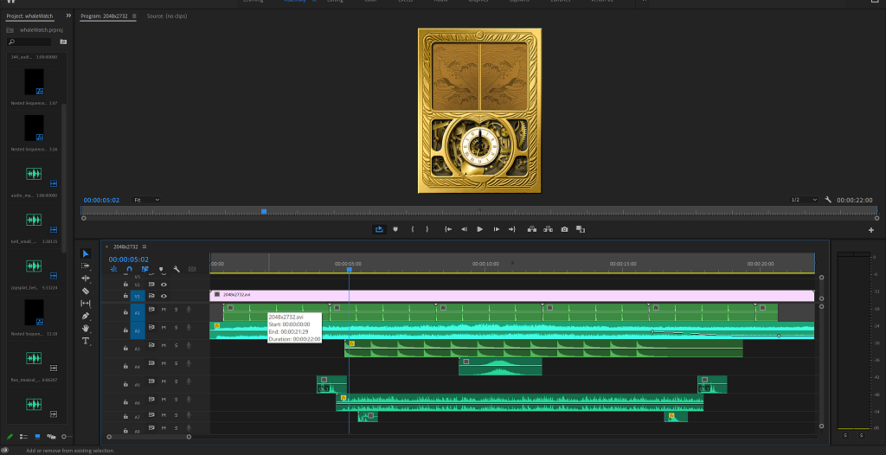Image resolution: width=886 pixels, height=455 pixels.
Task: Solo track A6
Action: click(x=176, y=400)
